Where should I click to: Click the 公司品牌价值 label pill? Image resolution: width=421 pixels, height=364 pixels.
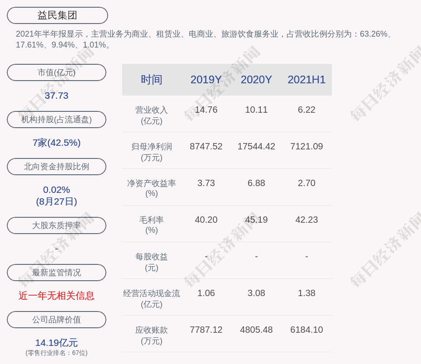pos(57,320)
